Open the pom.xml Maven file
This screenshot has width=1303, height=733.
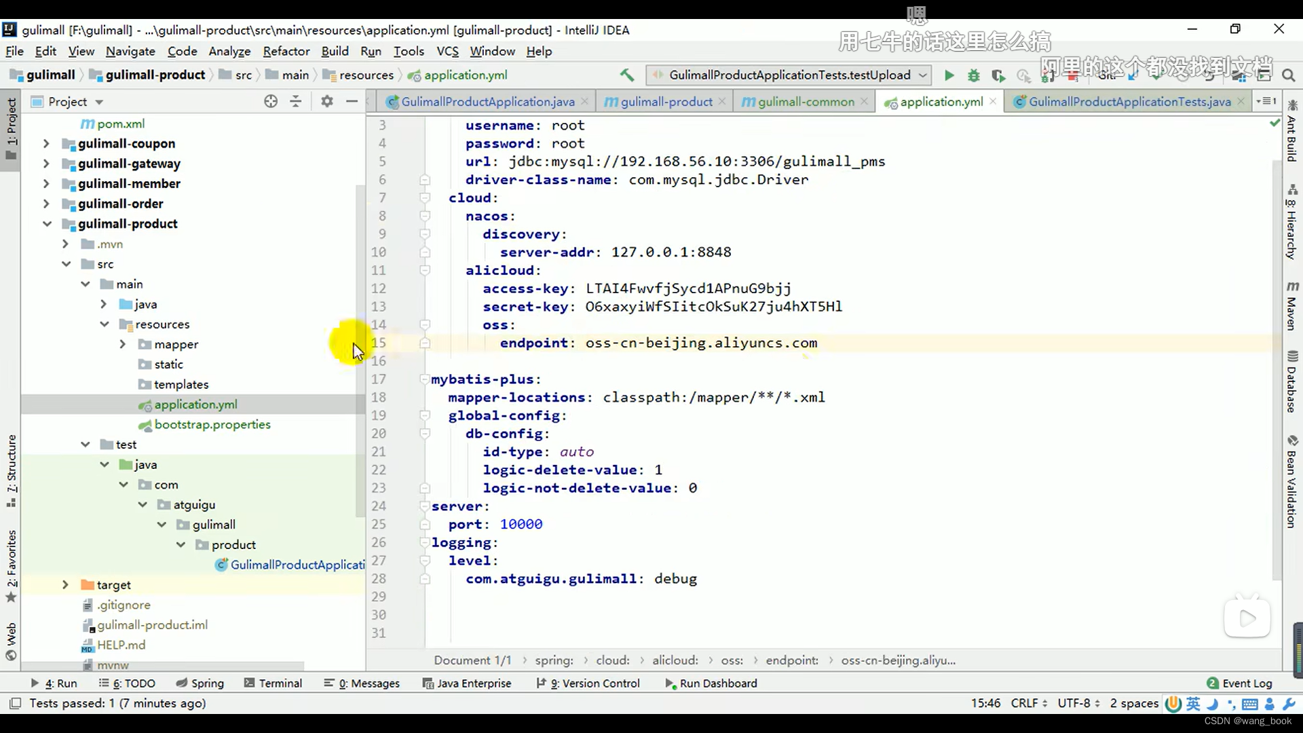(x=113, y=124)
